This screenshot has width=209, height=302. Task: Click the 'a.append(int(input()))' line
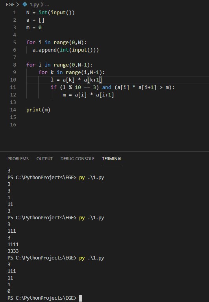66,50
